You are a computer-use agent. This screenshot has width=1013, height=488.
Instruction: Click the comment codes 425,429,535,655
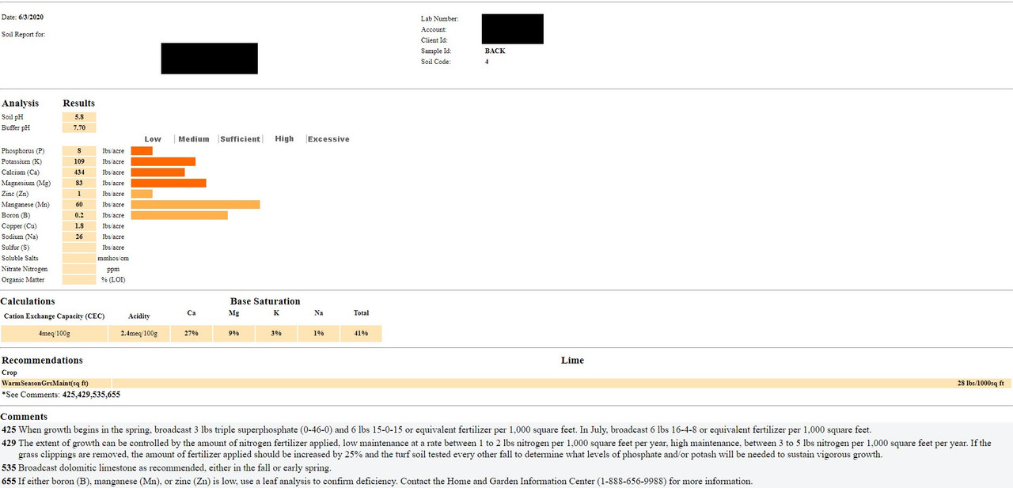coord(91,394)
